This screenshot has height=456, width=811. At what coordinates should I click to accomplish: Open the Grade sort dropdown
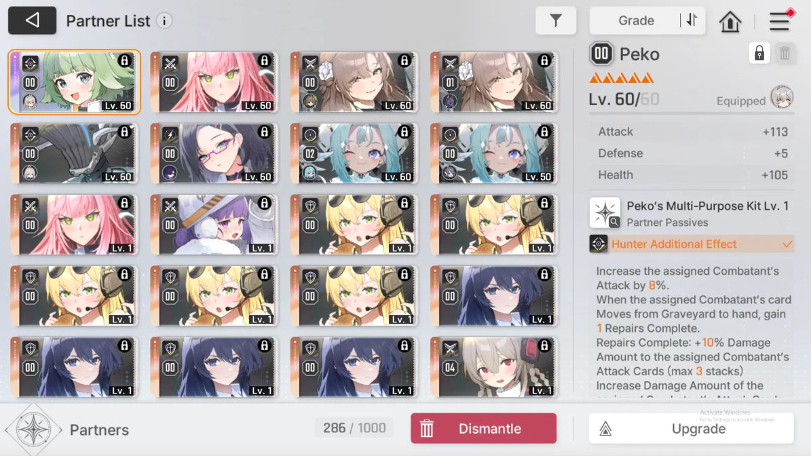point(636,20)
